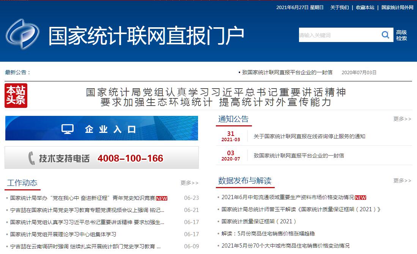Click the monitor icon on 企业入口 banner
The width and height of the screenshot is (417, 254).
[x=68, y=129]
